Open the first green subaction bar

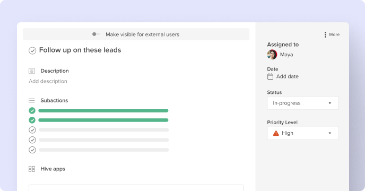click(103, 110)
